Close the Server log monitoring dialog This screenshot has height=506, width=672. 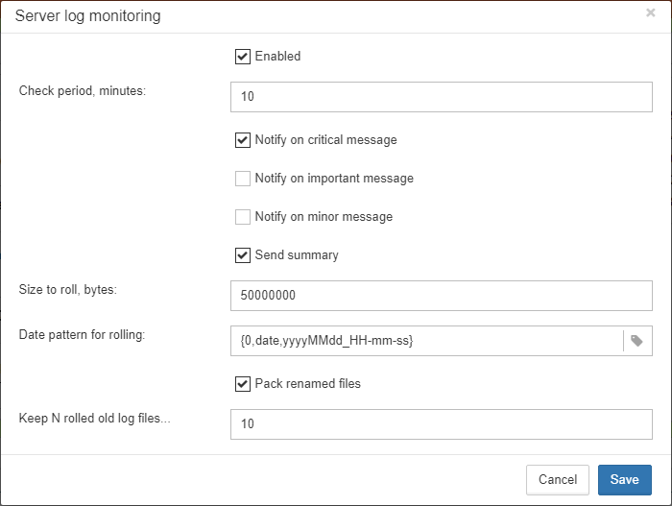point(650,12)
